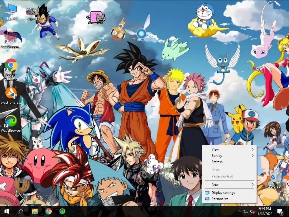This screenshot has width=289, height=217.
Task: Launch Chrome from the taskbar
Action: (x=49, y=211)
